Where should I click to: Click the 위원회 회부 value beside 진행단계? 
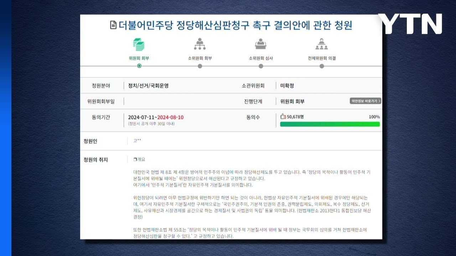click(292, 101)
